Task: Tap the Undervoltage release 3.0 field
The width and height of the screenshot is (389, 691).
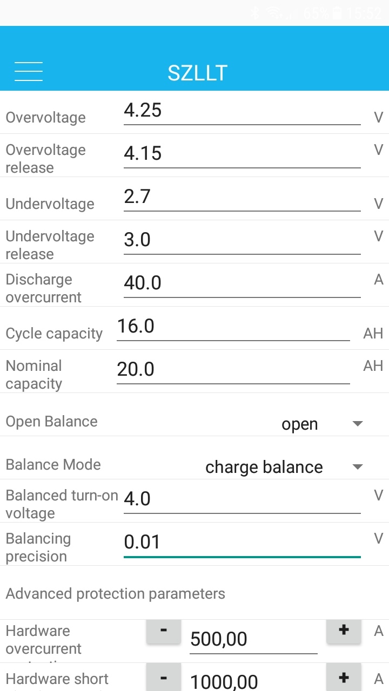Action: coord(242,241)
